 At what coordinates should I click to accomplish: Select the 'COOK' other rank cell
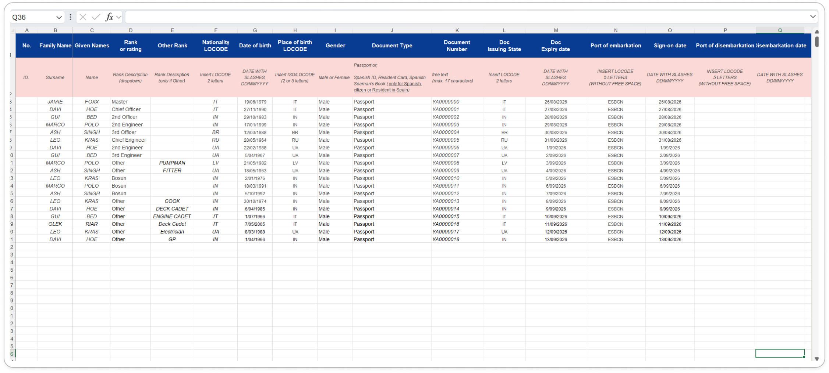[172, 201]
